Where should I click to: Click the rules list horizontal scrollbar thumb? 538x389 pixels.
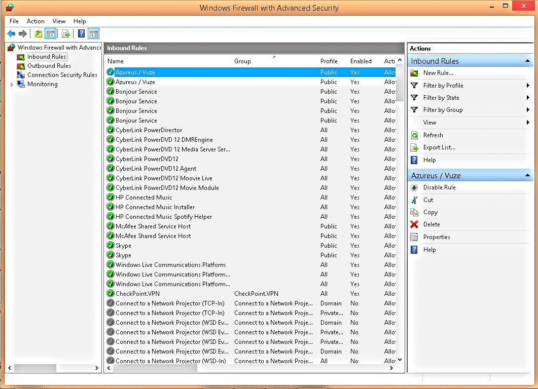(155, 368)
